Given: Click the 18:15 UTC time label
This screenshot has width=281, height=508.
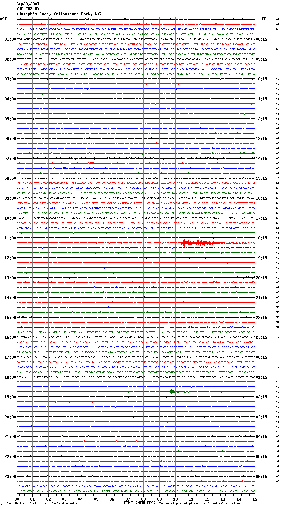Looking at the screenshot, I should coord(261,238).
